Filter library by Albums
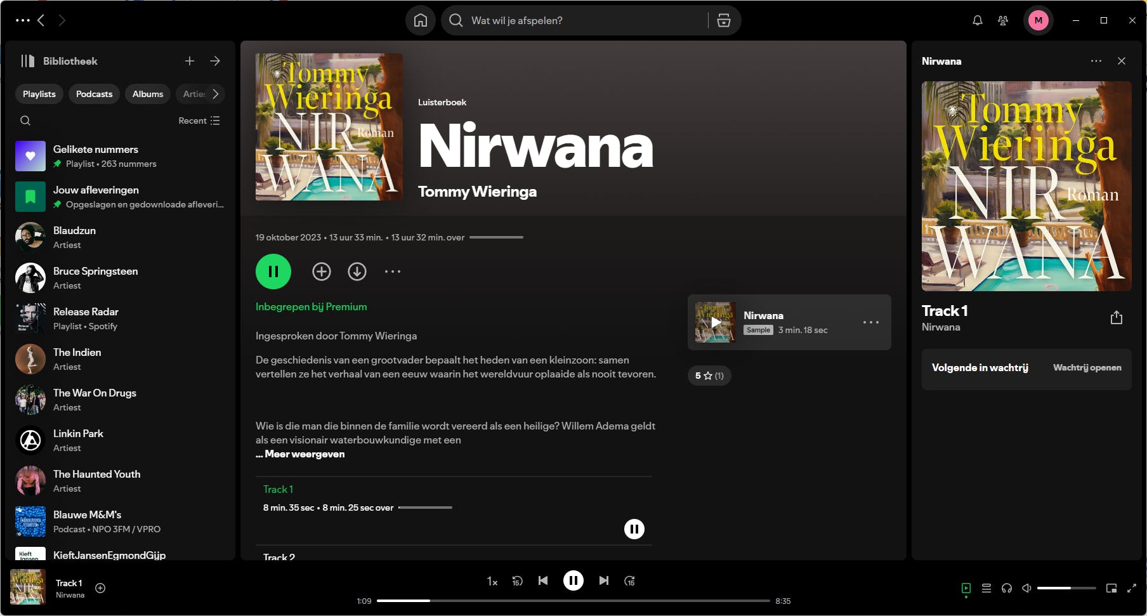This screenshot has width=1147, height=616. pos(148,94)
